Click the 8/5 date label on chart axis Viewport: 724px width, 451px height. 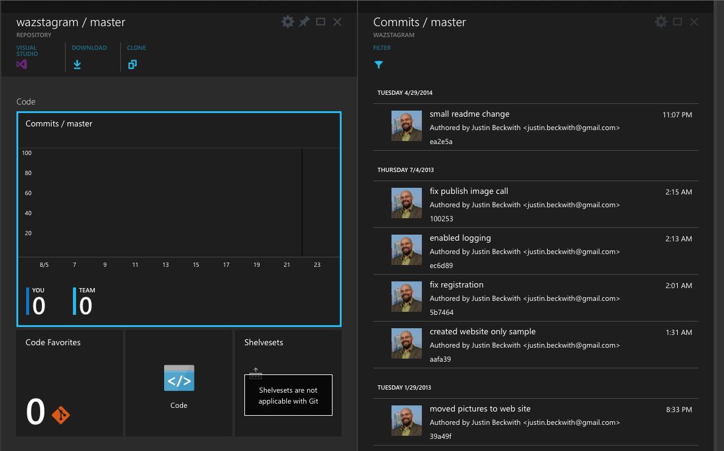click(44, 264)
